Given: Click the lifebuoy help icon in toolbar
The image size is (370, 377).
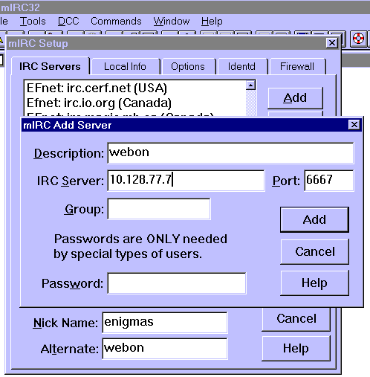Looking at the screenshot, I should [x=358, y=39].
